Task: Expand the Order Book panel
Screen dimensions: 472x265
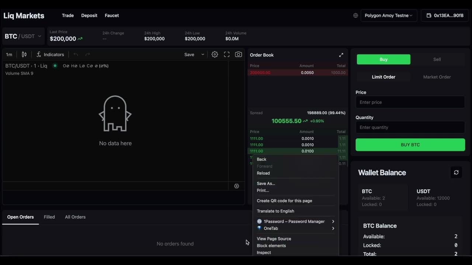Action: 341,54
